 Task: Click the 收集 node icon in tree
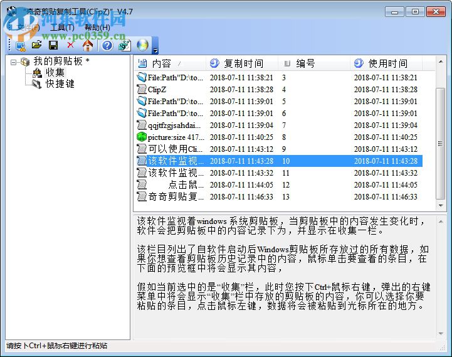tap(37, 73)
